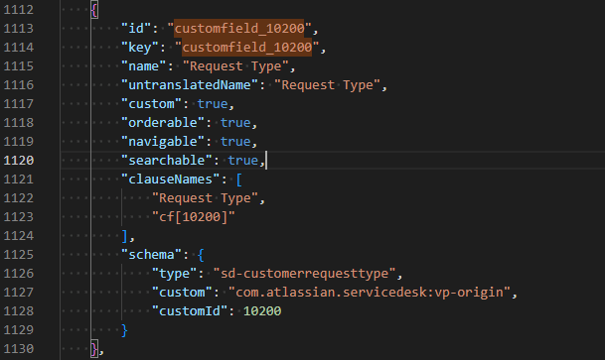
Task: Click the "id" key on line 1113
Action: coord(136,28)
